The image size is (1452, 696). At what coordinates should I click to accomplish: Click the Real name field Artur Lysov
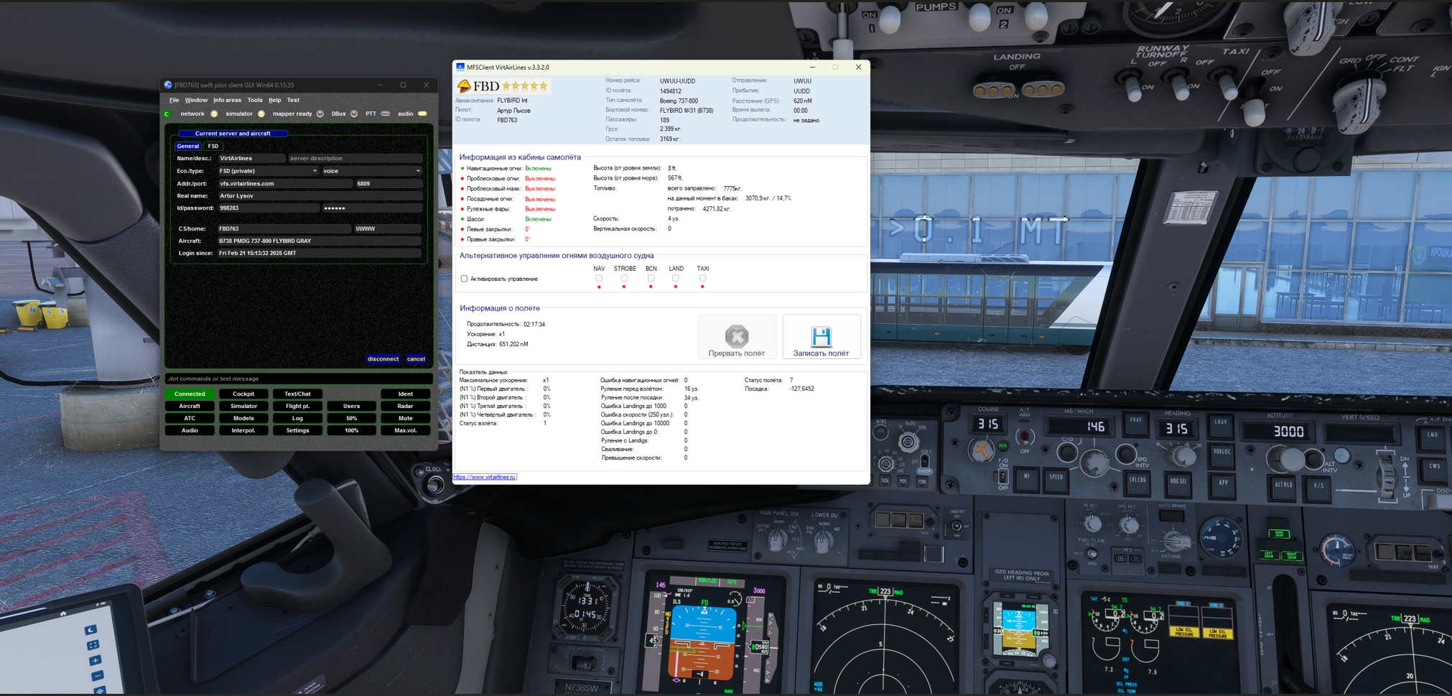coord(320,195)
